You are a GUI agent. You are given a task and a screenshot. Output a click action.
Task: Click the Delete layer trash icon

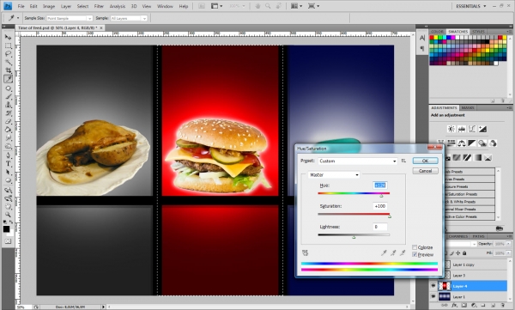point(503,306)
